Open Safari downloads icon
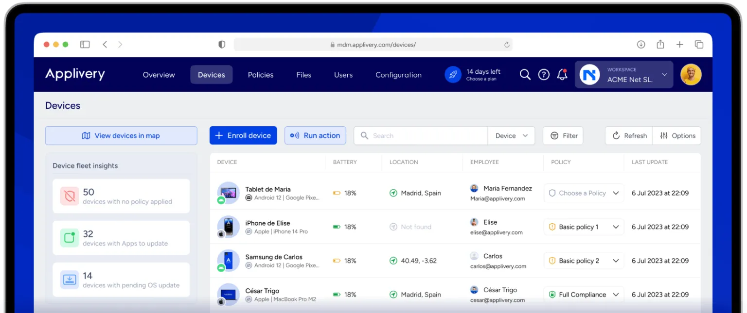This screenshot has width=747, height=313. [x=641, y=44]
